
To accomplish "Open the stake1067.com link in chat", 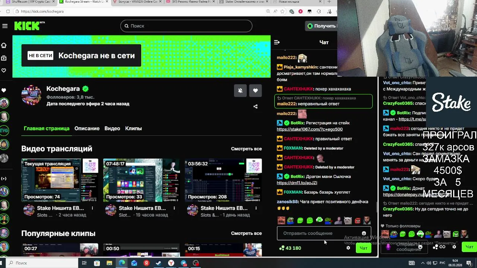I will [310, 129].
